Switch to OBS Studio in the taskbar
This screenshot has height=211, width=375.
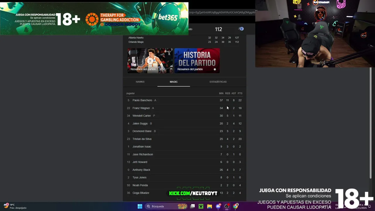pyautogui.click(x=227, y=206)
